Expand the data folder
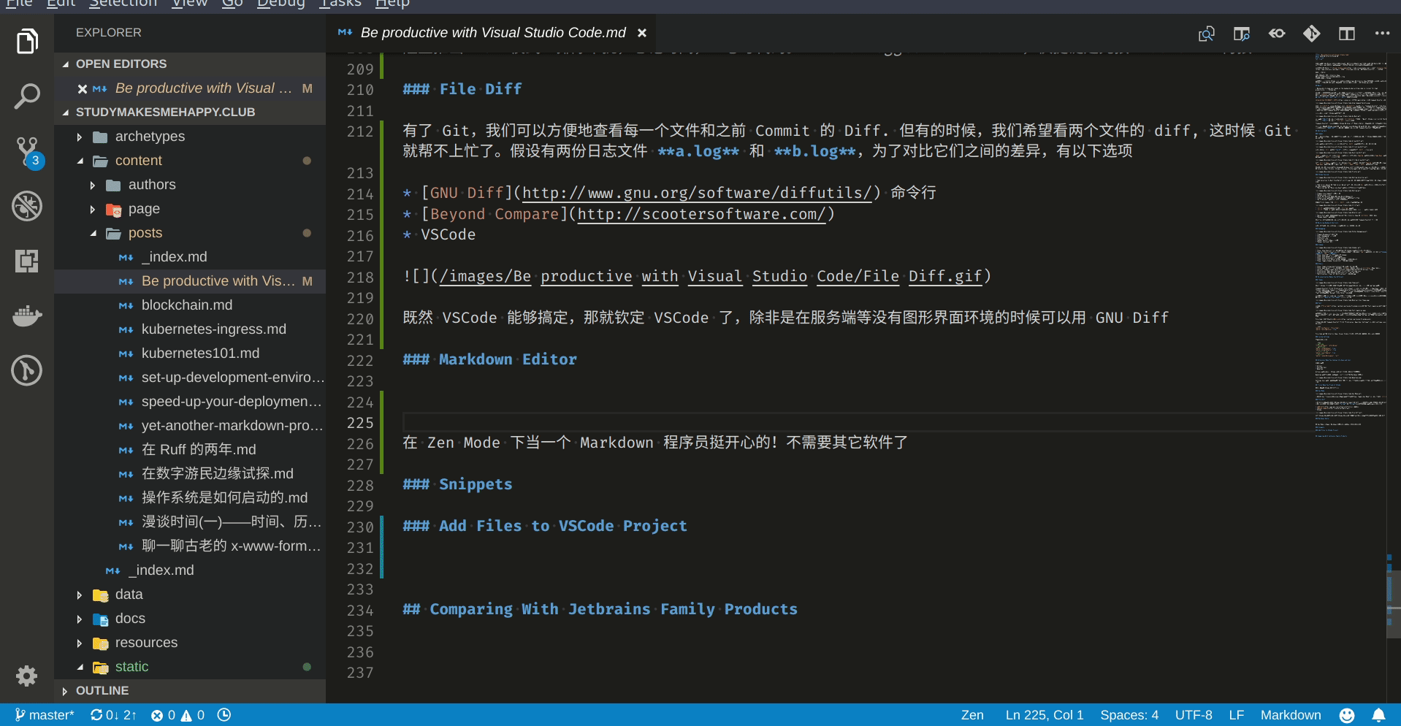1401x726 pixels. (190, 595)
